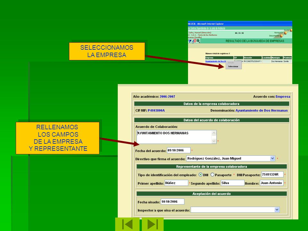Click the funnel filter icon in results toolbar
Viewport: 308px width, 231px height.
click(x=190, y=41)
